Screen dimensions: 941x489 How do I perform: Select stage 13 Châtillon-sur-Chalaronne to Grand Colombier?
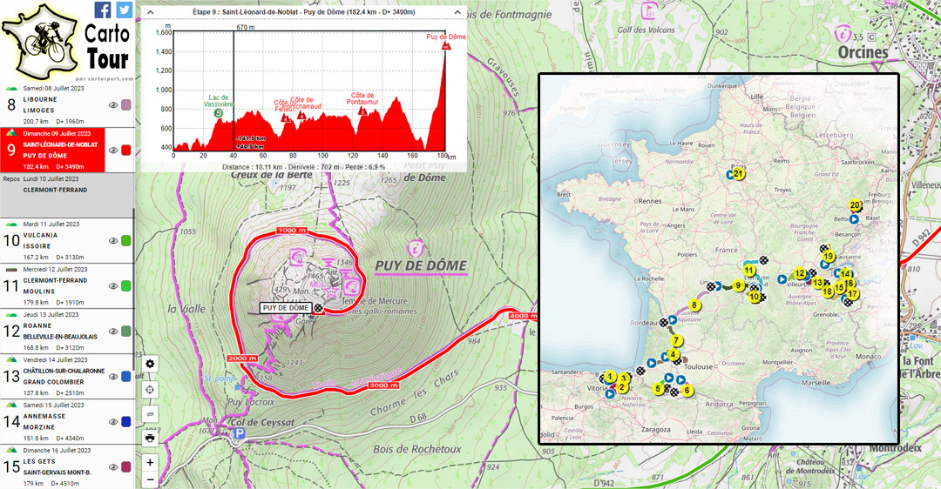pyautogui.click(x=57, y=376)
